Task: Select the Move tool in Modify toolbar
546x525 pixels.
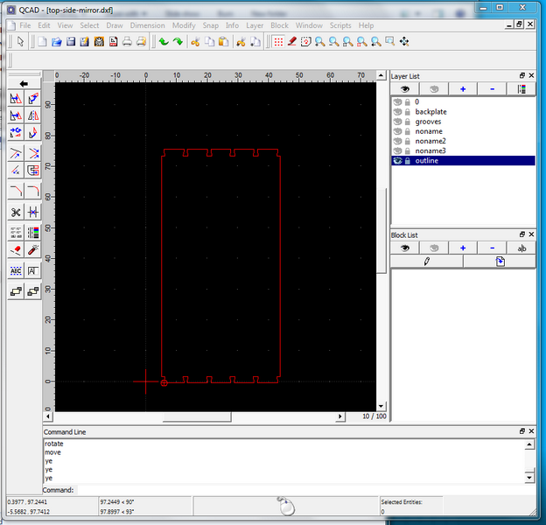Action: pos(16,99)
